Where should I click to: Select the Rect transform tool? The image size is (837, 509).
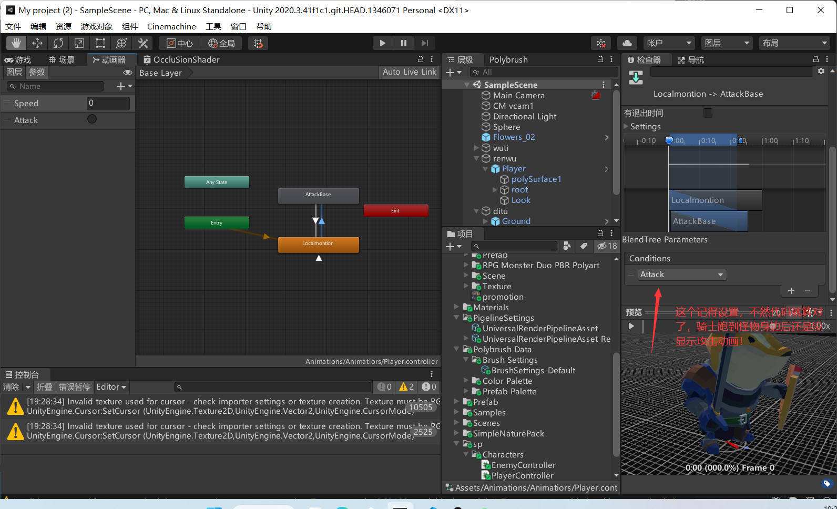pyautogui.click(x=100, y=43)
